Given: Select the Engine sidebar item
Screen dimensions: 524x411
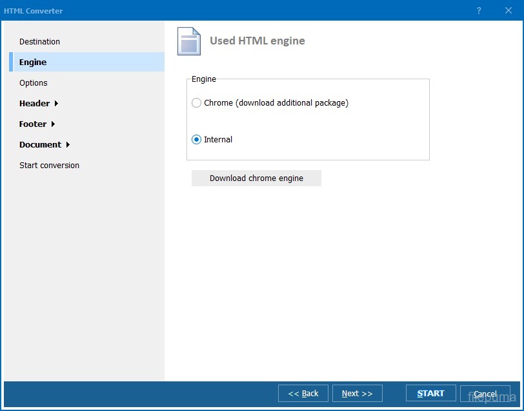Looking at the screenshot, I should tap(33, 62).
